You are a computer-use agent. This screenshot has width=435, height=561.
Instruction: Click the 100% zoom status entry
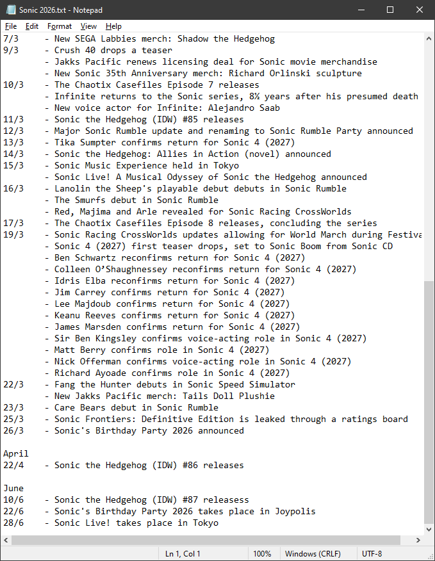pos(262,553)
